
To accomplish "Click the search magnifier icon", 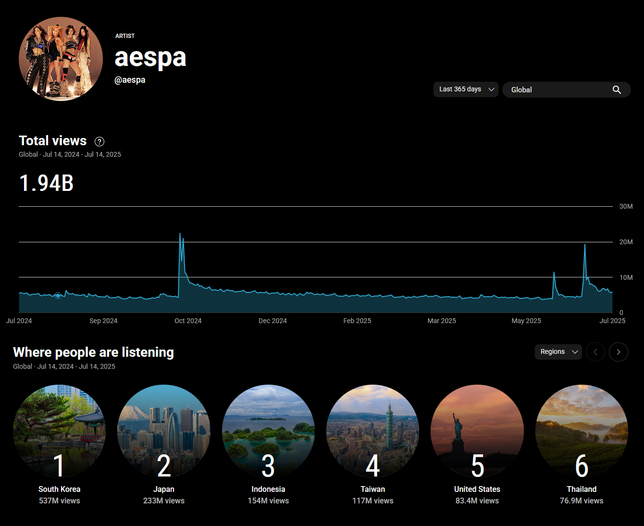I will point(617,90).
